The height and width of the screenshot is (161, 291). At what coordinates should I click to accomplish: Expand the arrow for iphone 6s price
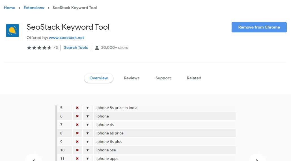[x=87, y=133]
